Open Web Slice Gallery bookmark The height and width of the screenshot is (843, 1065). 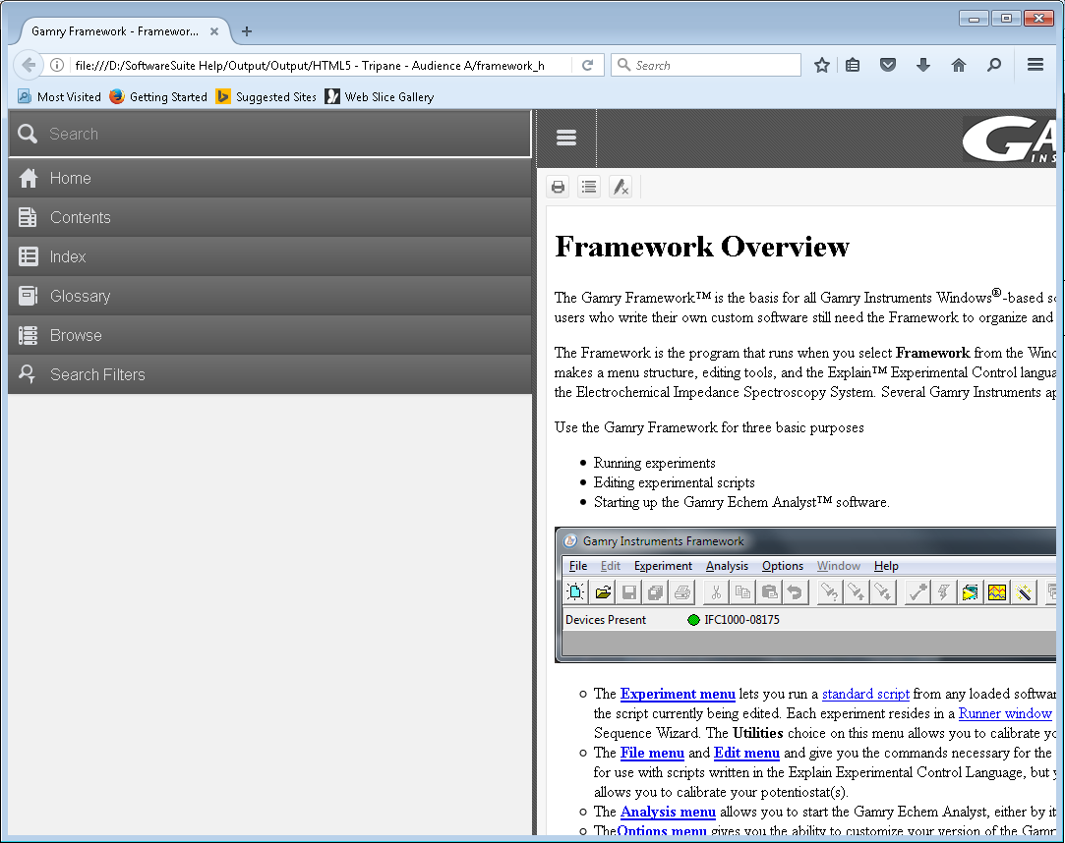(379, 97)
